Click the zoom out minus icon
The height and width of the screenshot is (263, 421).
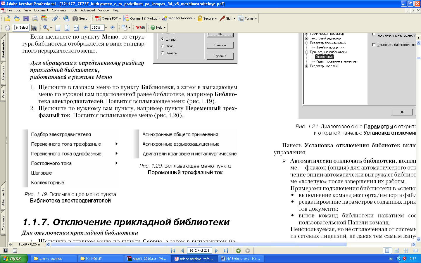(86, 27)
